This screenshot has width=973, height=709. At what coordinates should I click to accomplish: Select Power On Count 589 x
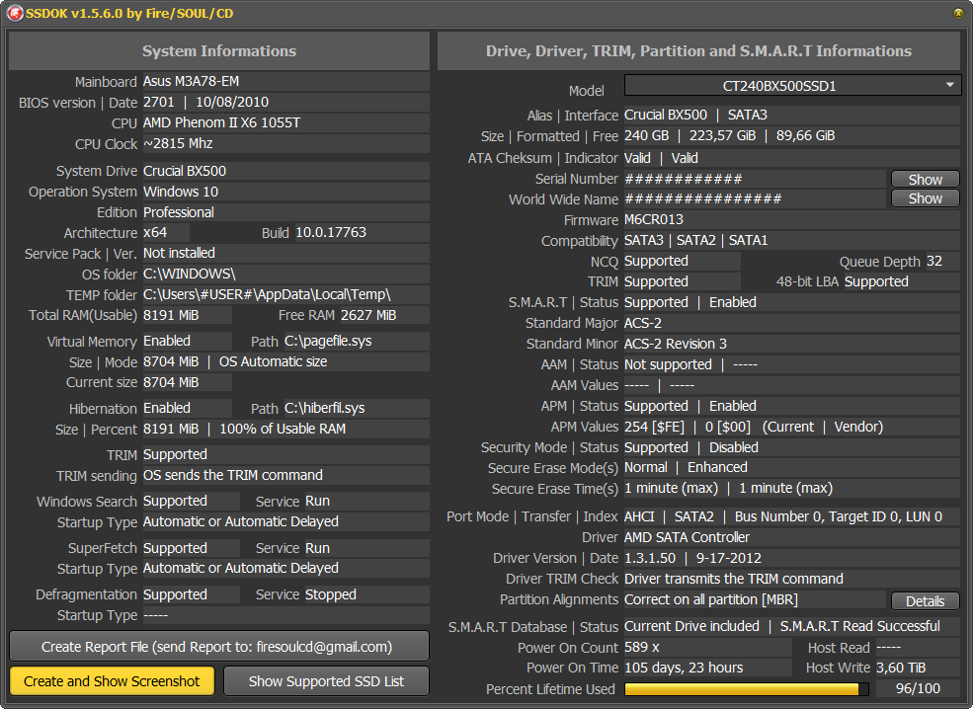707,647
